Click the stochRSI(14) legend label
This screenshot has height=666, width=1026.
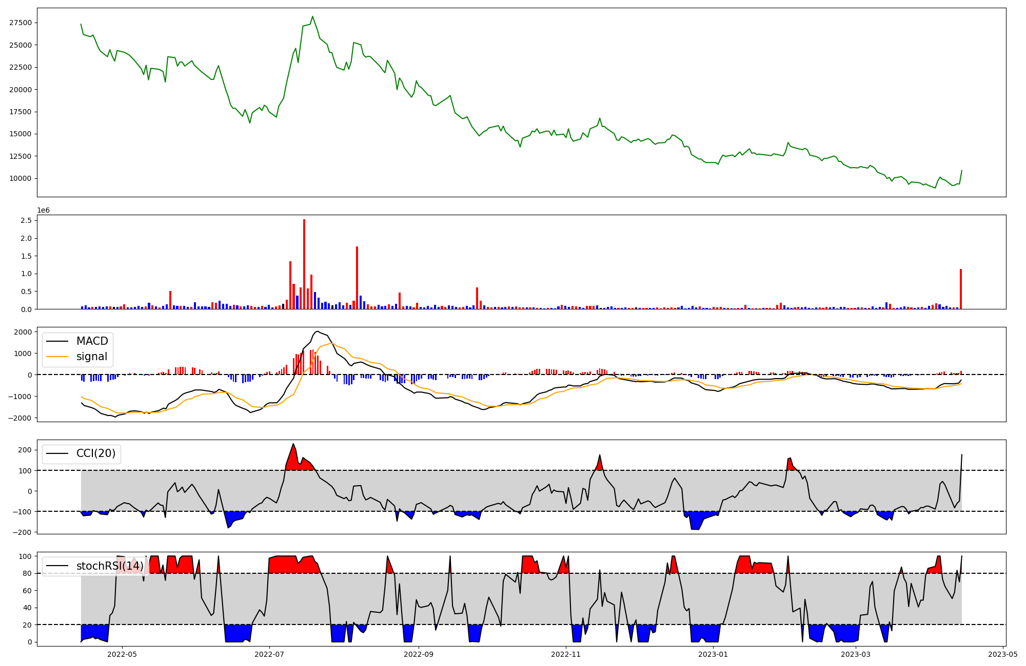tap(109, 566)
